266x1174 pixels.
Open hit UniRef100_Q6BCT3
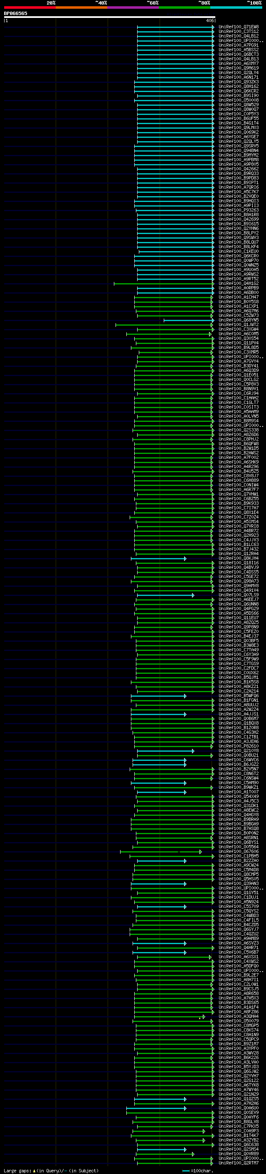point(239,54)
